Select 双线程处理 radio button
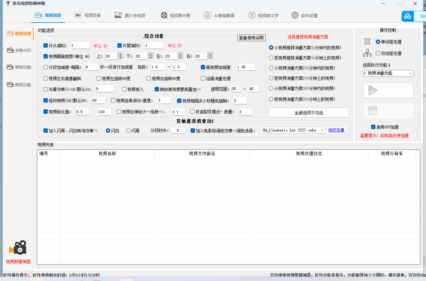Image resolution: width=426 pixels, height=281 pixels. point(378,53)
